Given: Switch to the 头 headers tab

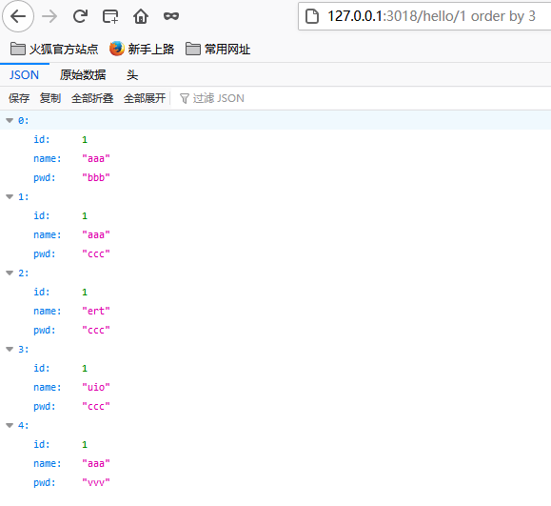Looking at the screenshot, I should (132, 75).
